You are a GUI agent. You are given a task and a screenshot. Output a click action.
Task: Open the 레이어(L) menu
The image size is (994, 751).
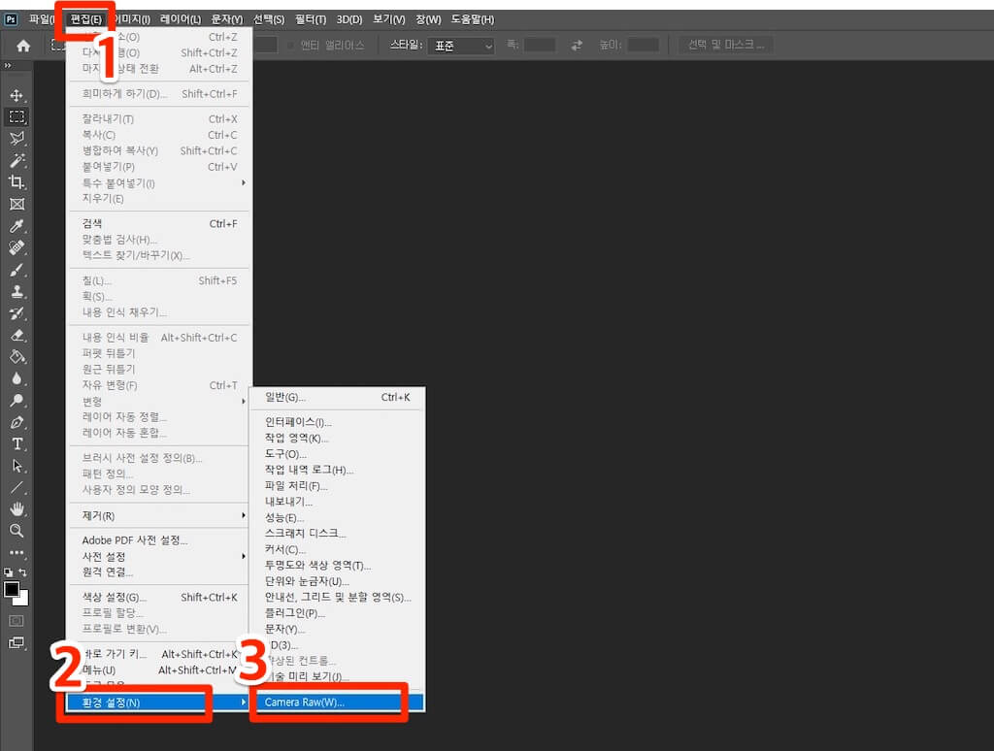(x=180, y=19)
